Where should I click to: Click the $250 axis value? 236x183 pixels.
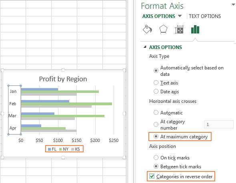pos(114,140)
